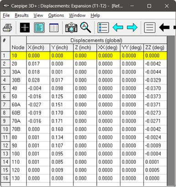Open the Window menu
Viewport: 176px width, 187px height.
(77, 16)
